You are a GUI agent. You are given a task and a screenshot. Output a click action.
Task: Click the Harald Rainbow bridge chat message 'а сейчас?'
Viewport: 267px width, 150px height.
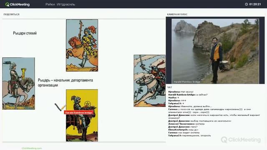(188, 95)
